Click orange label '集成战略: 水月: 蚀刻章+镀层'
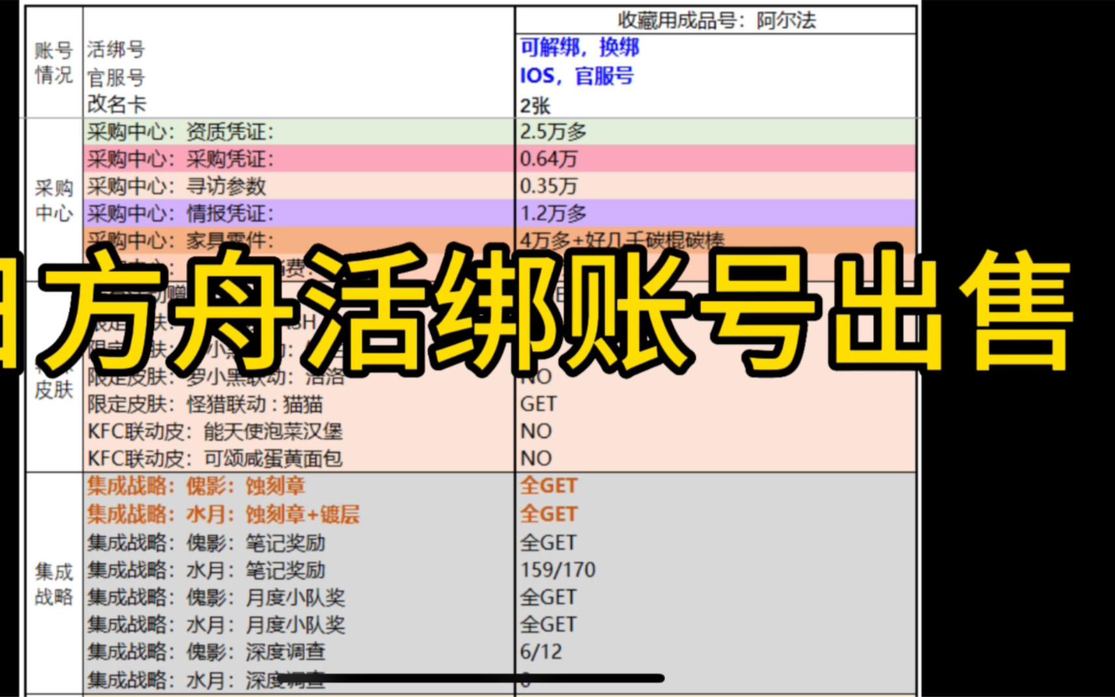Image resolution: width=1115 pixels, height=697 pixels. 223,515
